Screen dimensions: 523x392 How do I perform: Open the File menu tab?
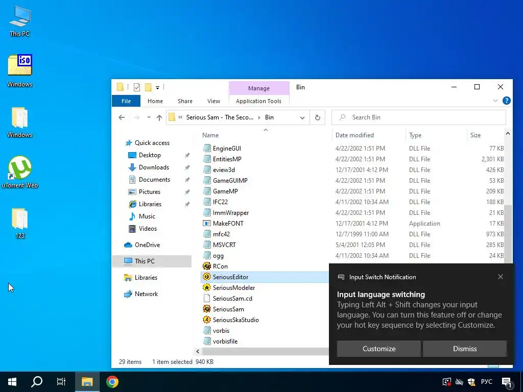coord(126,101)
